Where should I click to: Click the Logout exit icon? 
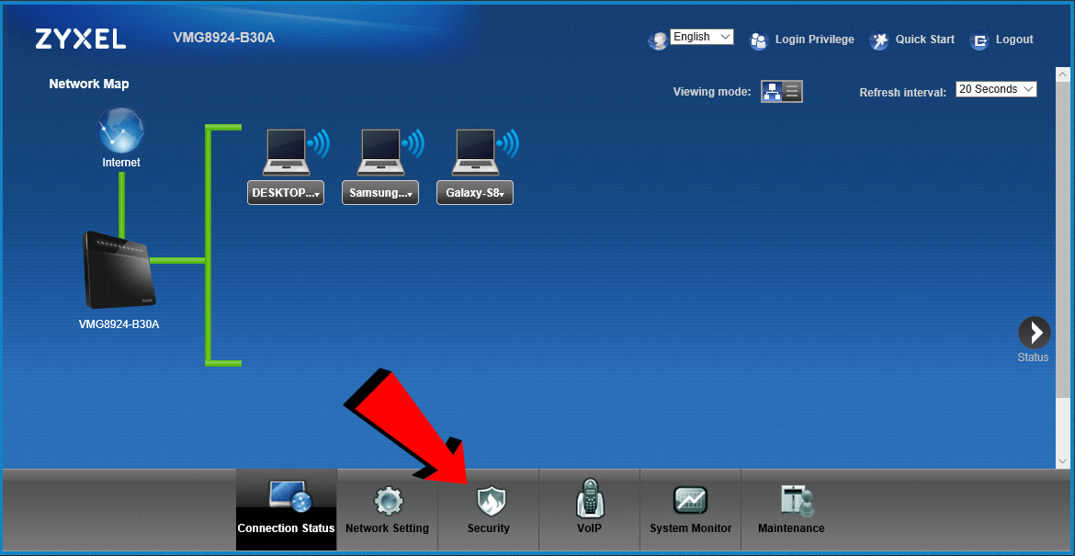point(979,41)
